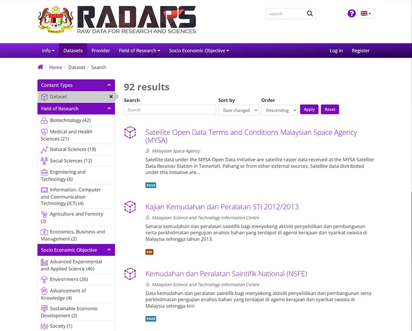Open the search magnifier icon

[310, 14]
